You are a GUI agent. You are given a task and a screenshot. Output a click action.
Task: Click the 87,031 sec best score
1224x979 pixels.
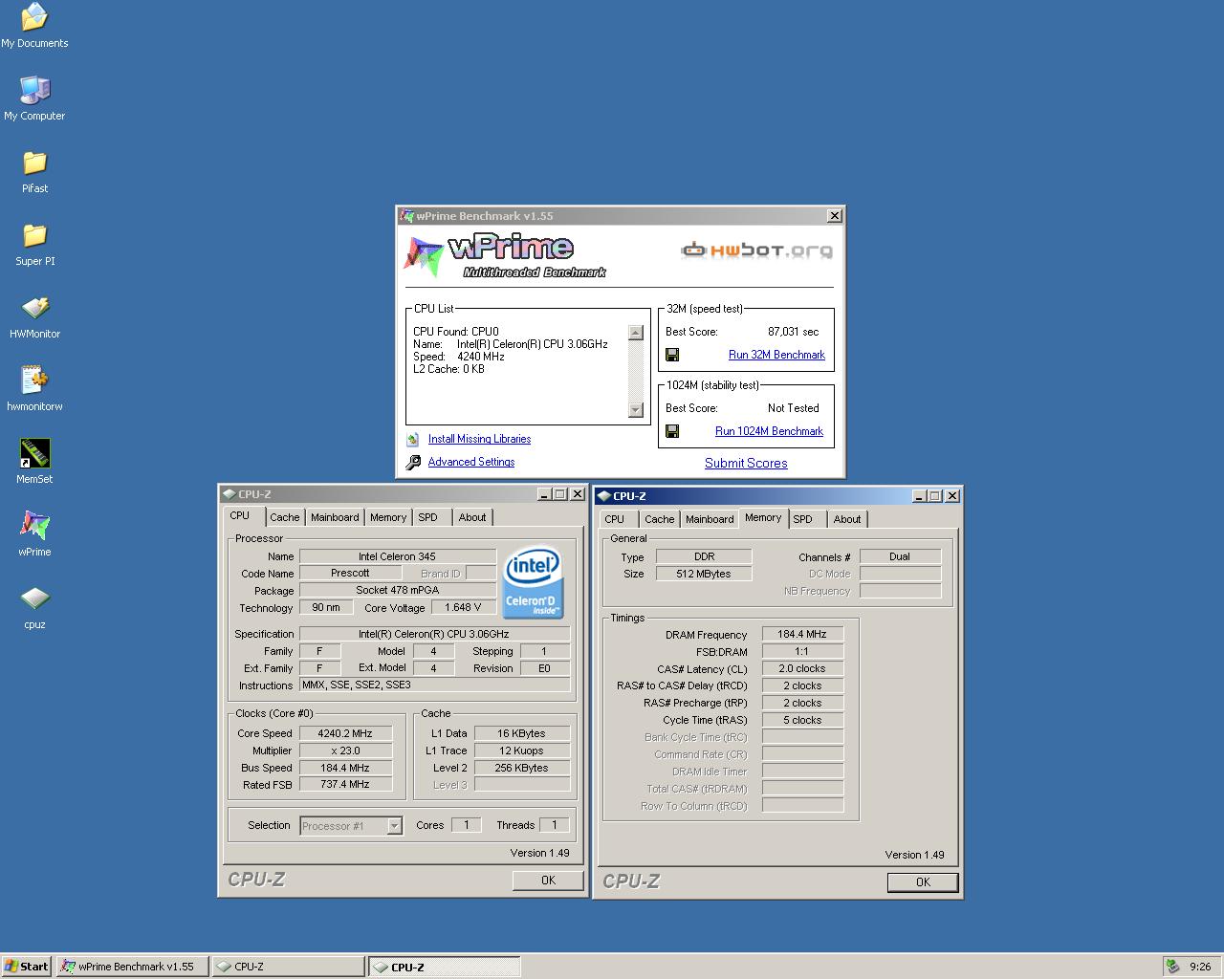coord(794,332)
